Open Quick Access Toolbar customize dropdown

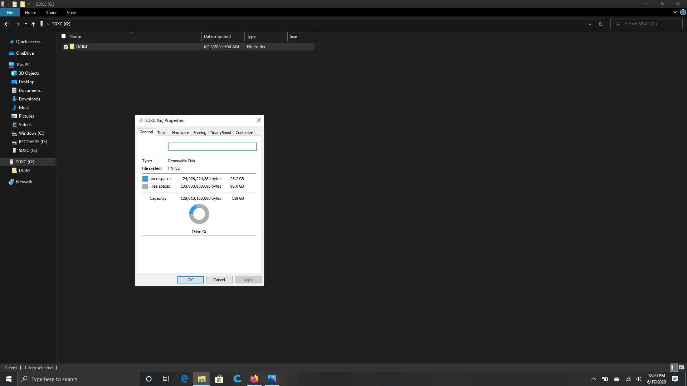pos(29,4)
